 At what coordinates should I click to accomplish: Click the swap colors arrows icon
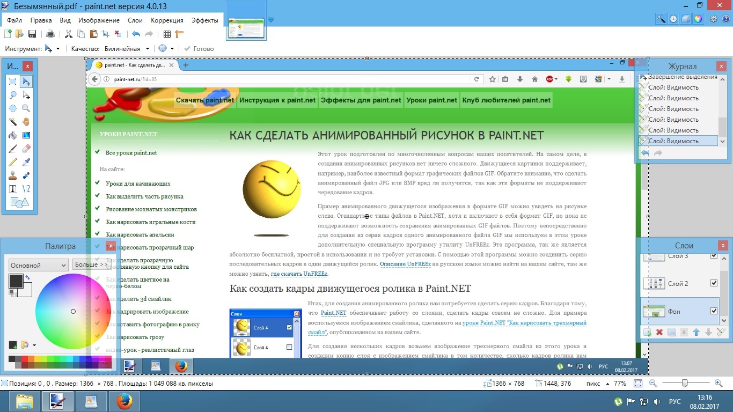point(27,277)
